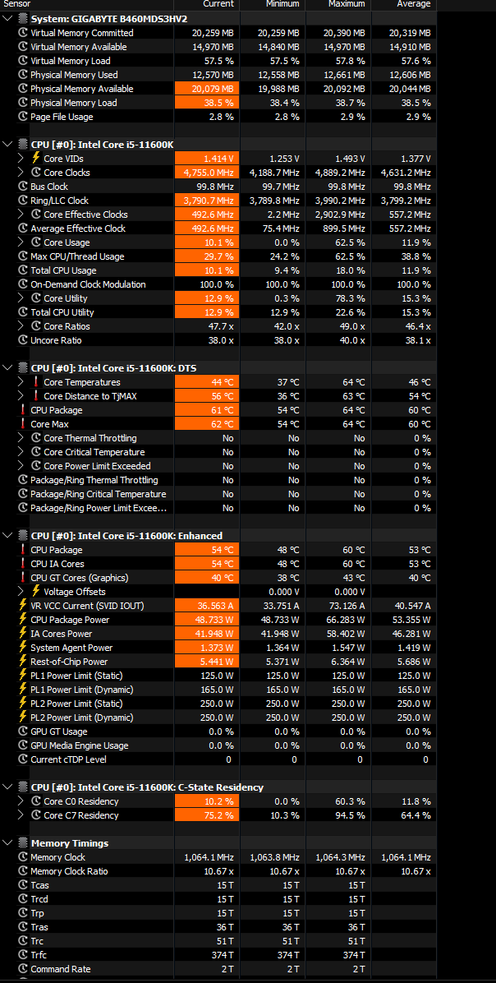Select the GPU Media Engine Usage row label
The height and width of the screenshot is (983, 496).
tap(80, 745)
